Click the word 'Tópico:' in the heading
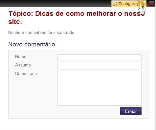This screenshot has width=156, height=130. click(x=21, y=13)
